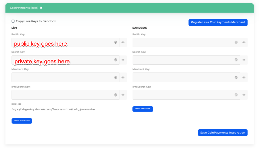Click password manager icon in Live Merchant Key
Screen dimensions: 259x149
[x=115, y=78]
